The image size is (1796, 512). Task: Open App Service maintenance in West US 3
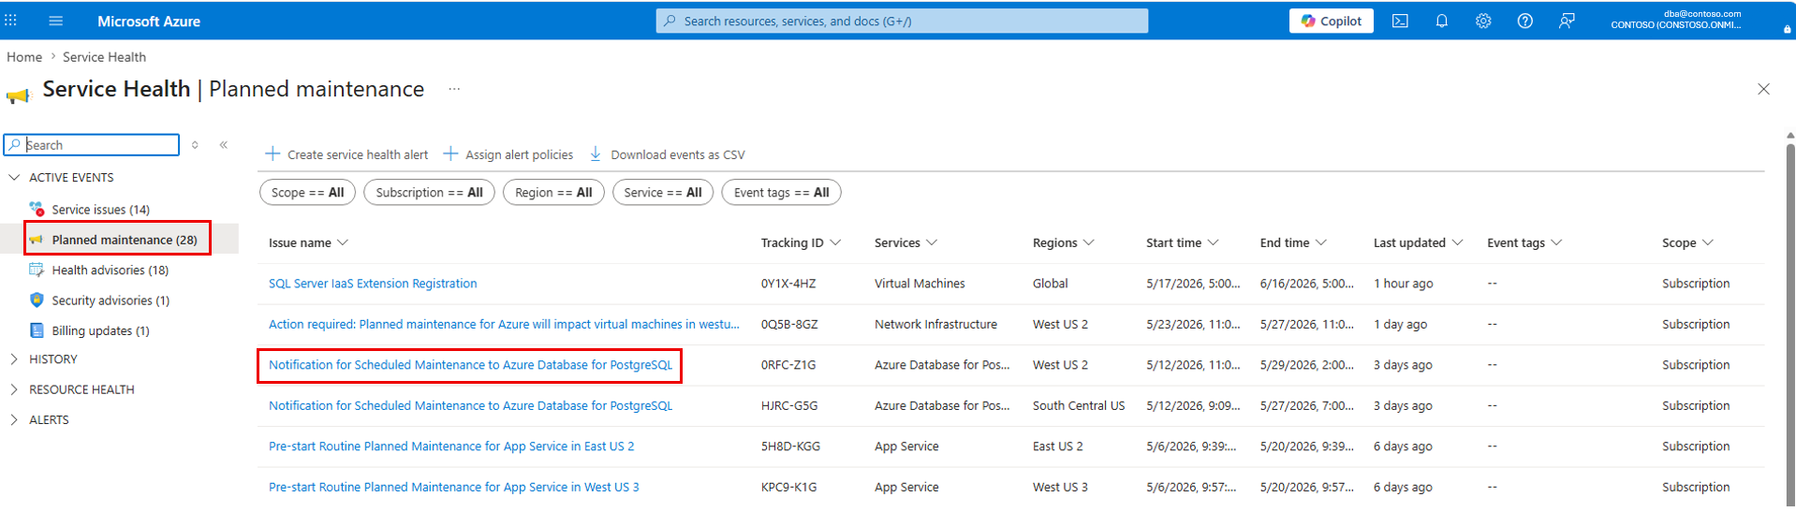[454, 487]
